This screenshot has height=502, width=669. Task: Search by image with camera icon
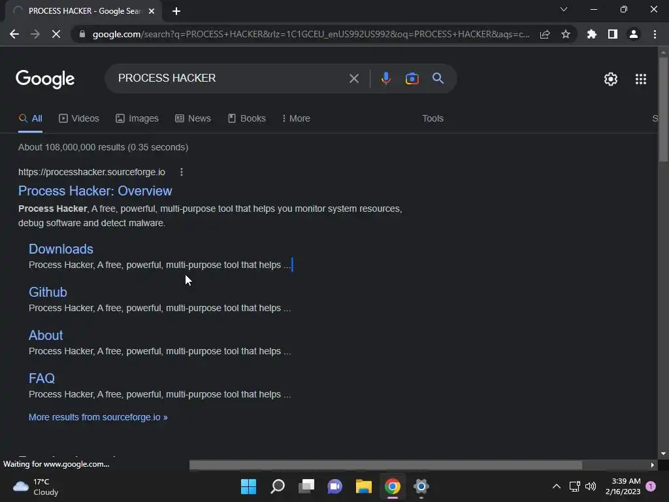click(x=412, y=78)
